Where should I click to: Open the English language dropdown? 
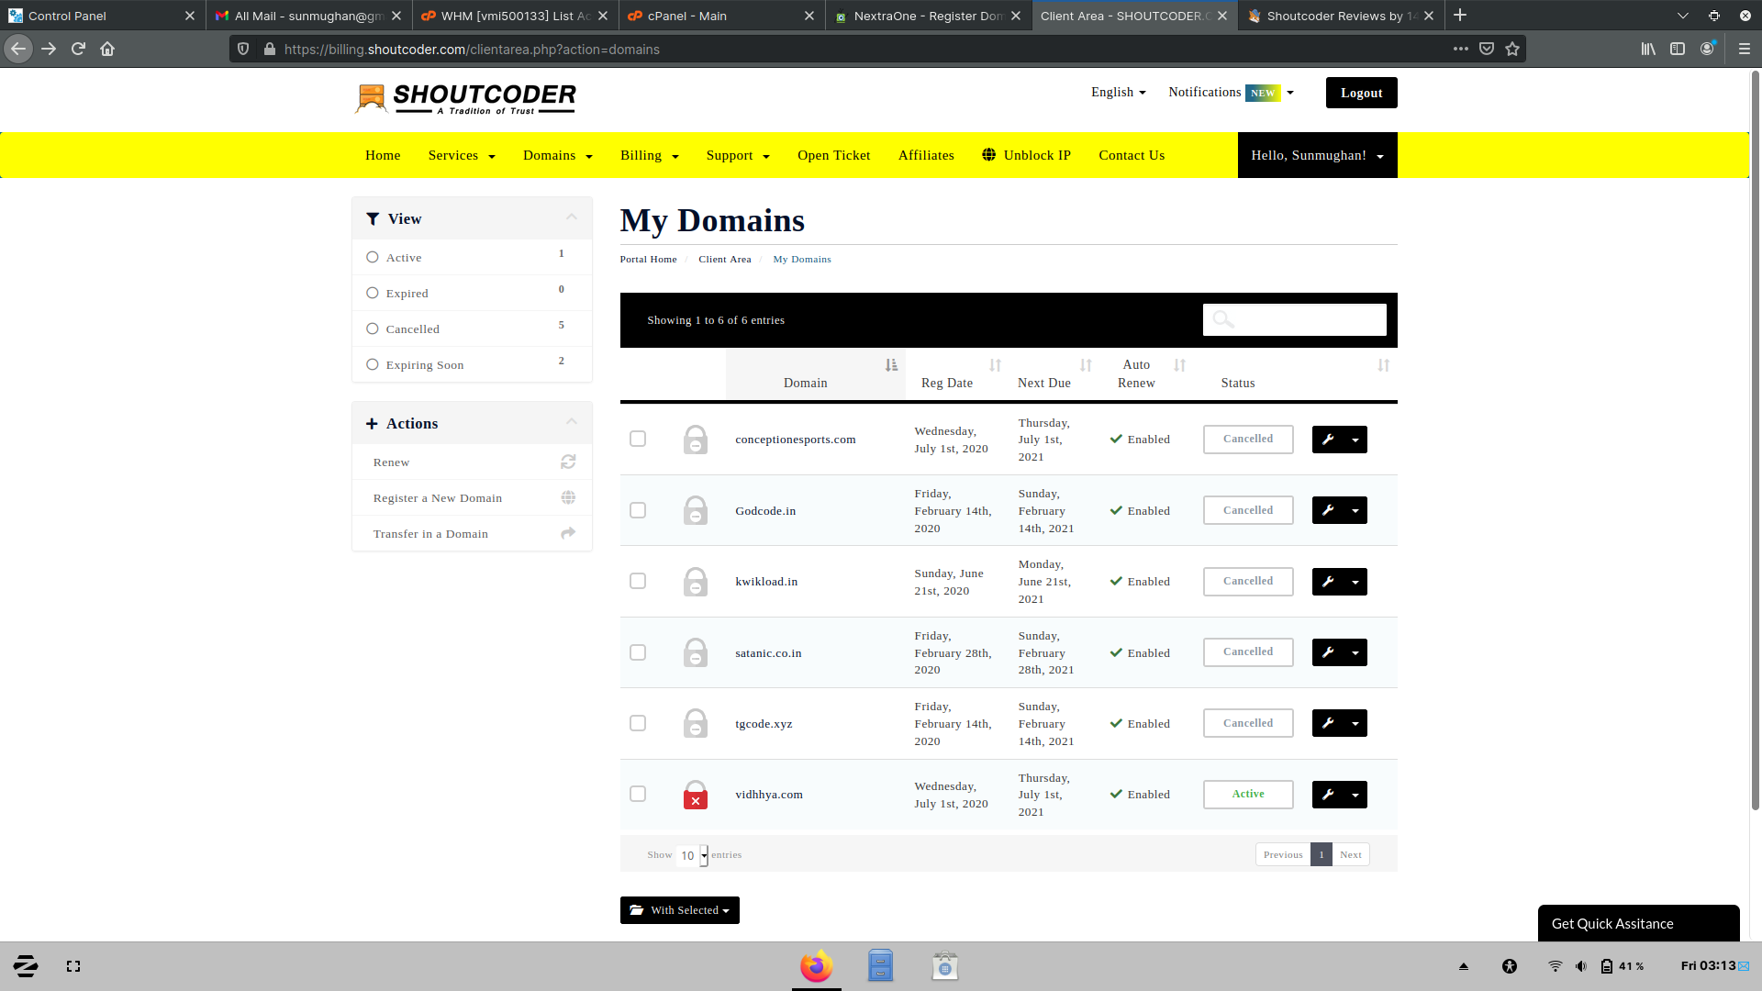(1119, 92)
